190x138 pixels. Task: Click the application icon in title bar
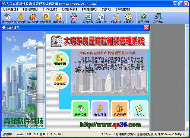point(3,4)
